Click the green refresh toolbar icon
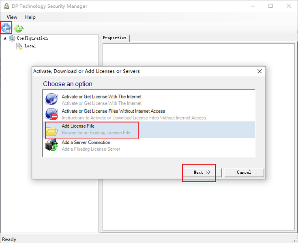Viewport: 298px width, 243px height. 19,28
